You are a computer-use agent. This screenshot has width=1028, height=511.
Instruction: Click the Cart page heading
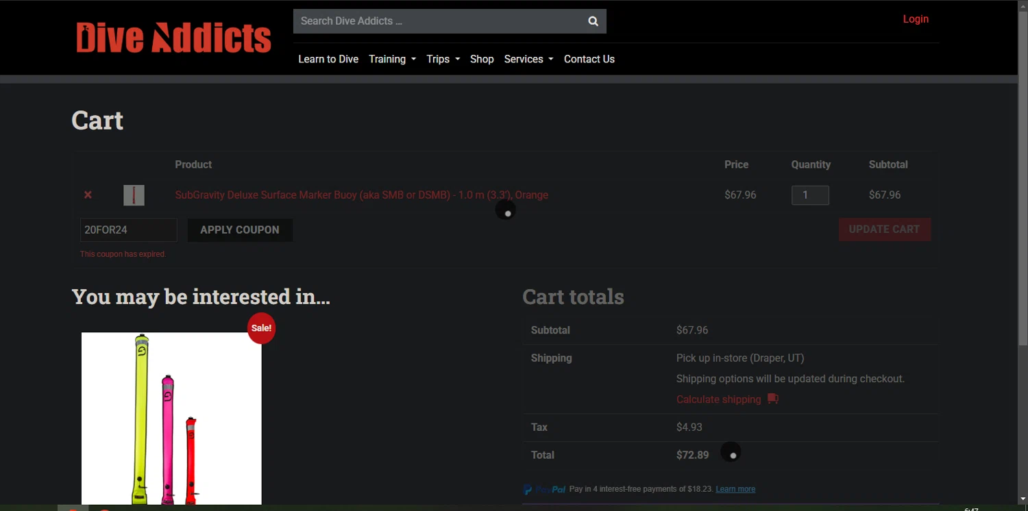click(97, 121)
